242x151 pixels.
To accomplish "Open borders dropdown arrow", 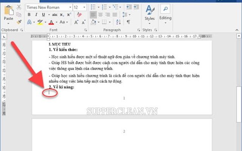I will click(x=110, y=22).
